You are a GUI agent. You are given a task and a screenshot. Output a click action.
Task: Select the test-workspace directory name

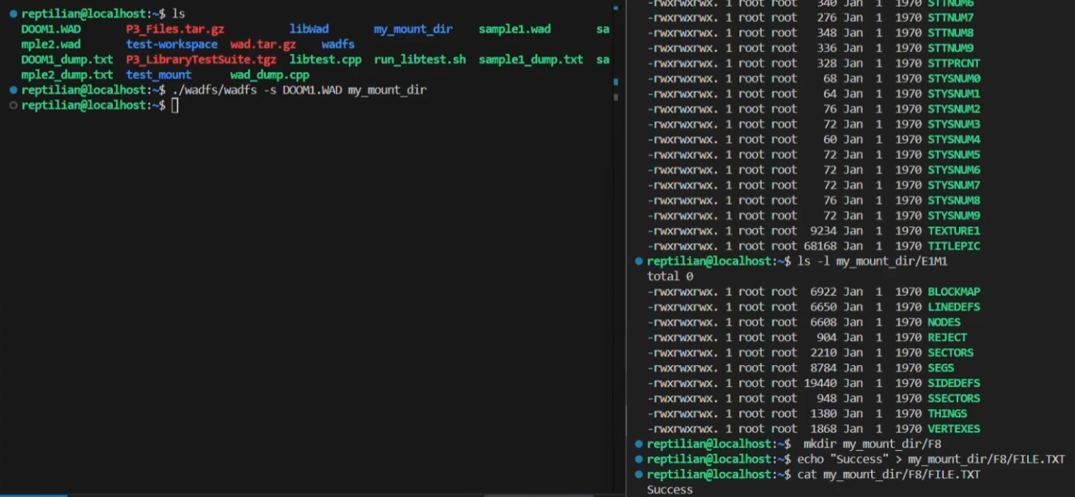pos(172,45)
